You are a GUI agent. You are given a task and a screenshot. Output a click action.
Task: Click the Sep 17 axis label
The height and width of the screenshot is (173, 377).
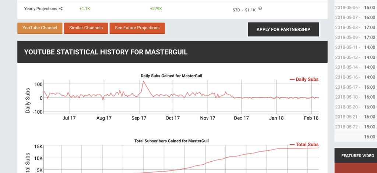(139, 118)
